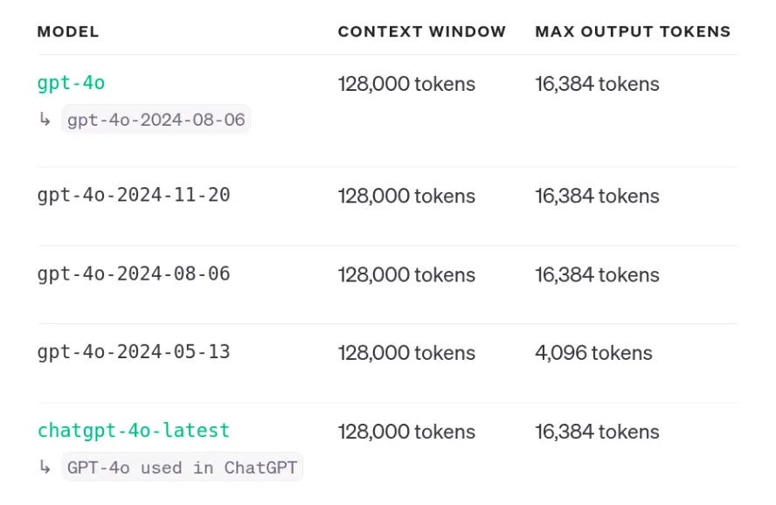776x505 pixels.
Task: Click the MAX OUTPUT TOKENS column header
Action: pos(633,31)
